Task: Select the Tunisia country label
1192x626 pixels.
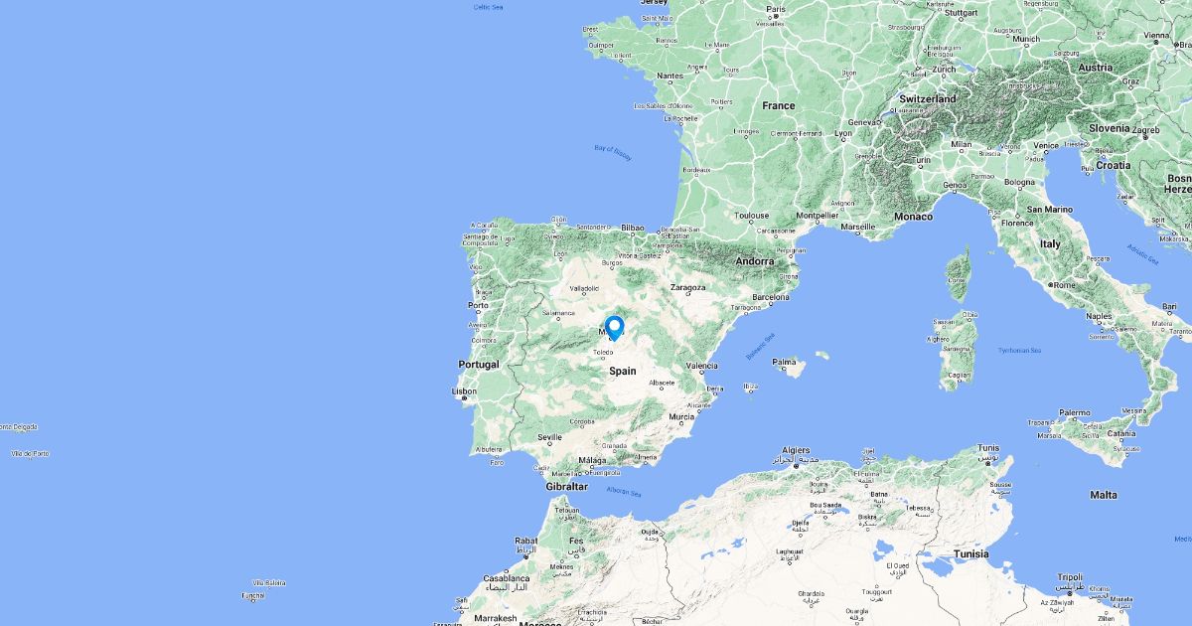Action: [x=970, y=553]
